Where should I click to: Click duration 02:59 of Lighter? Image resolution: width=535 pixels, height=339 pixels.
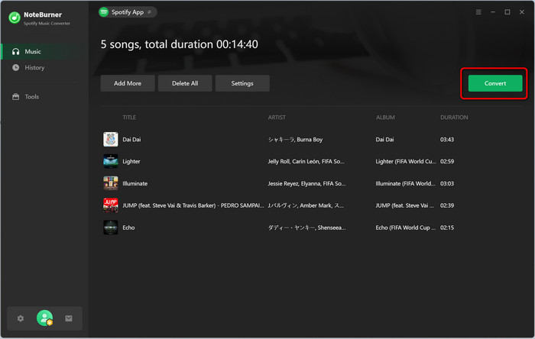pyautogui.click(x=447, y=162)
